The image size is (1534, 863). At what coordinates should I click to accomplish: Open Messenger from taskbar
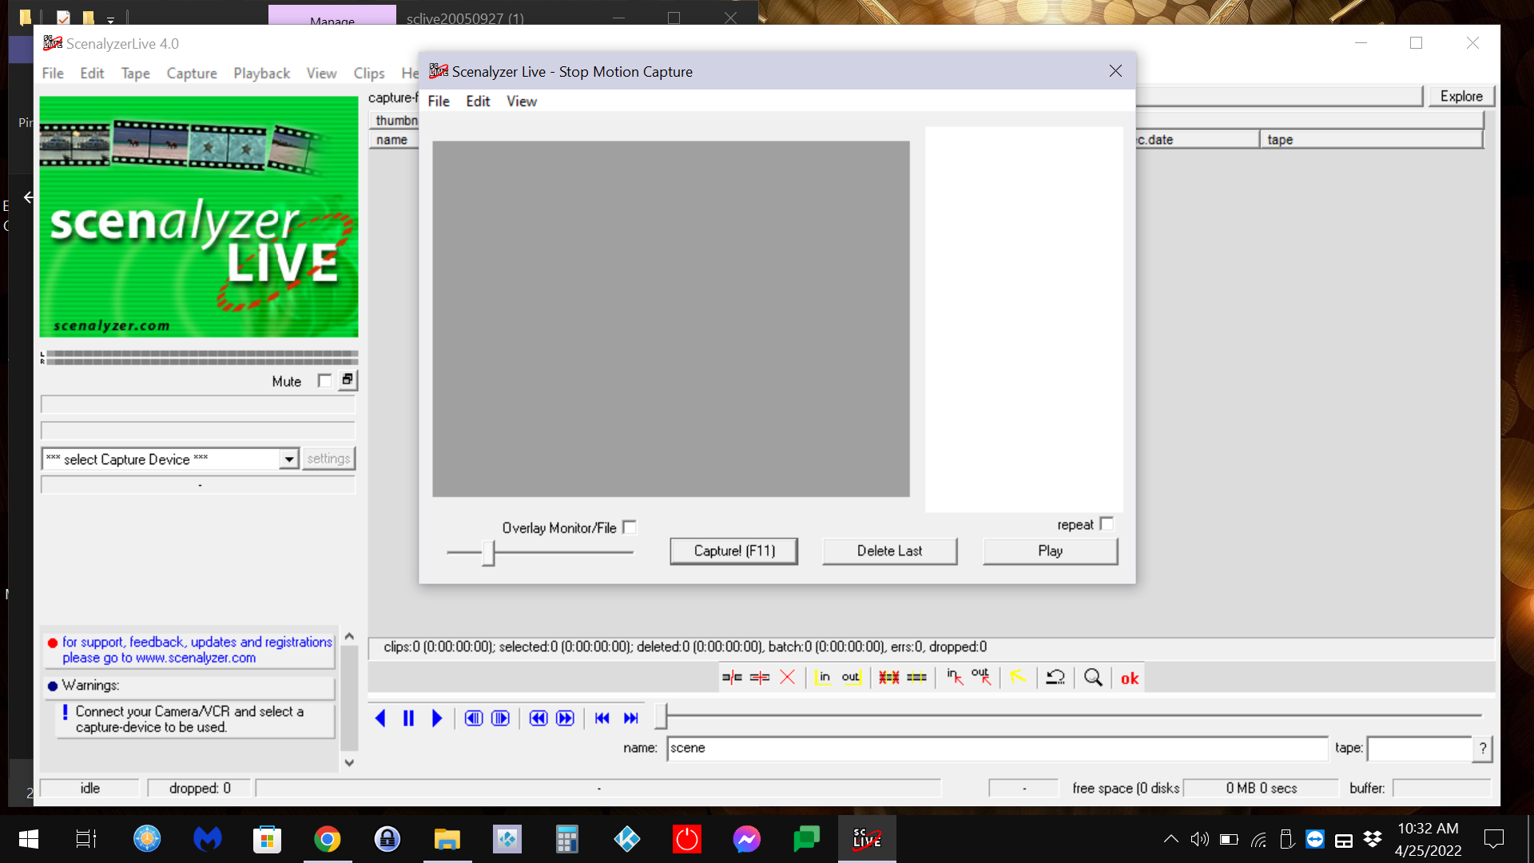coord(747,839)
